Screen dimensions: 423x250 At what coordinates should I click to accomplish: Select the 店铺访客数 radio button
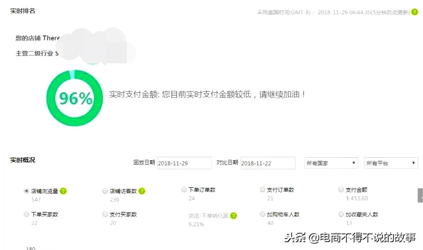pyautogui.click(x=105, y=191)
